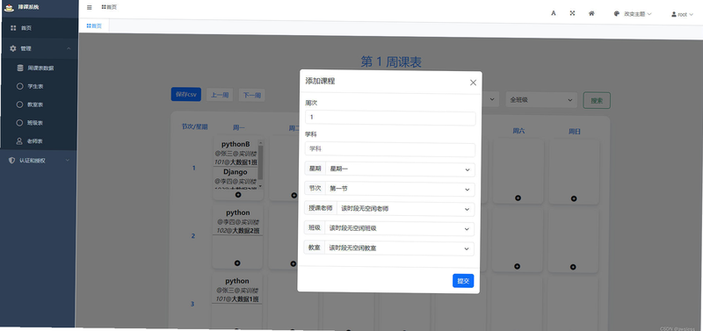Click the 第 1 周课表 heading
Image resolution: width=703 pixels, height=331 pixels.
click(391, 61)
